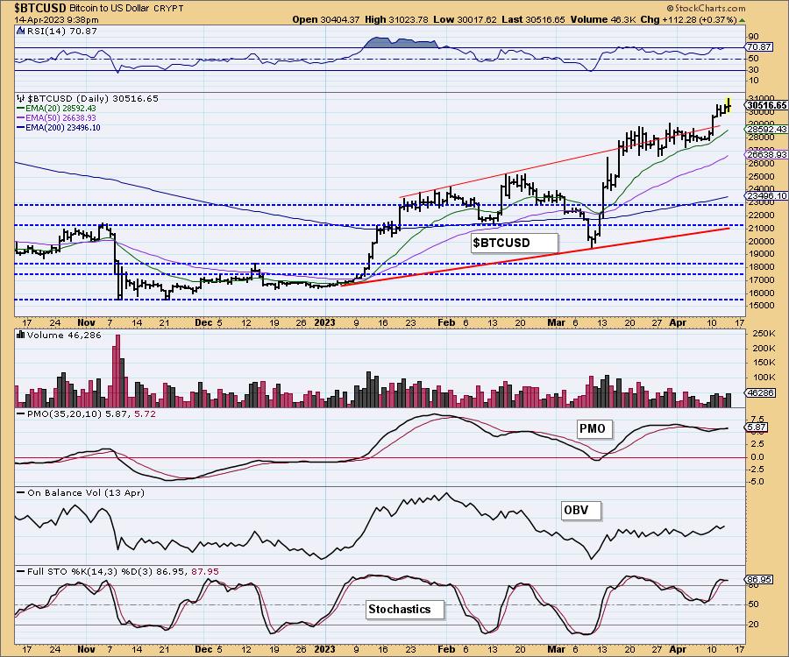789x657 pixels.
Task: Click the candlestick icon beside $BTCUSD (Daily)
Action: [x=20, y=98]
